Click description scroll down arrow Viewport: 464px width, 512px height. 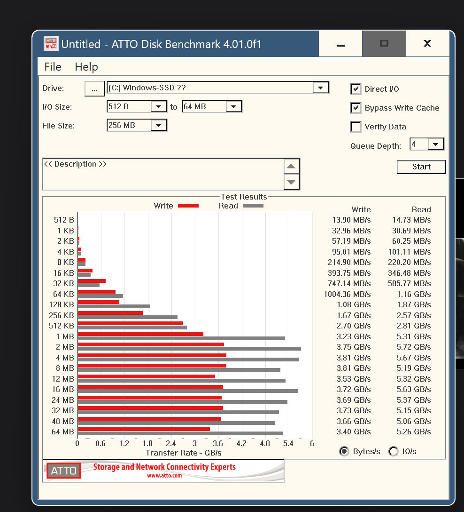[x=291, y=182]
